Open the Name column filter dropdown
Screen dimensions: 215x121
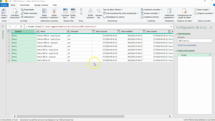click(65, 32)
